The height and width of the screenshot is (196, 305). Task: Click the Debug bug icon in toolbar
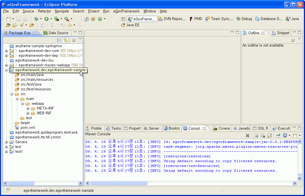click(36, 19)
